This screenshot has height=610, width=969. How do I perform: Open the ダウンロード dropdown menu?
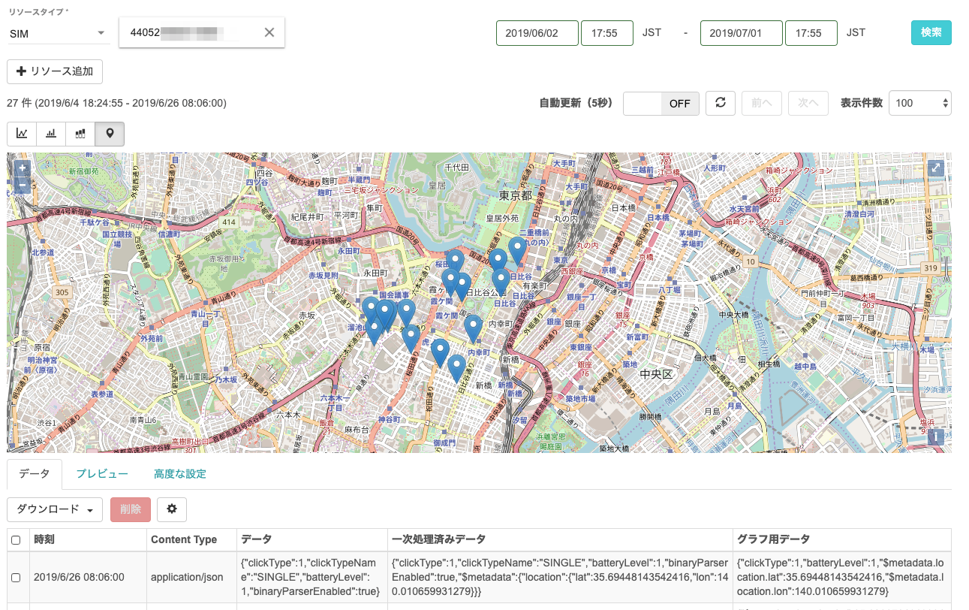tap(55, 509)
